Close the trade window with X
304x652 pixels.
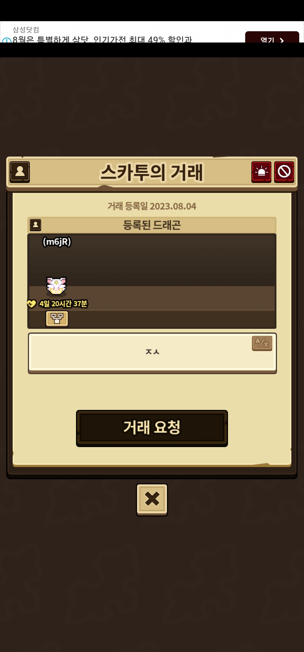152,500
